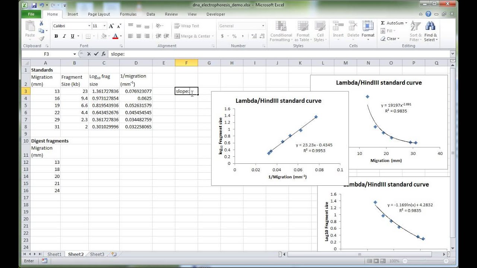The height and width of the screenshot is (268, 477).
Task: Toggle Bold formatting
Action: pyautogui.click(x=56, y=36)
